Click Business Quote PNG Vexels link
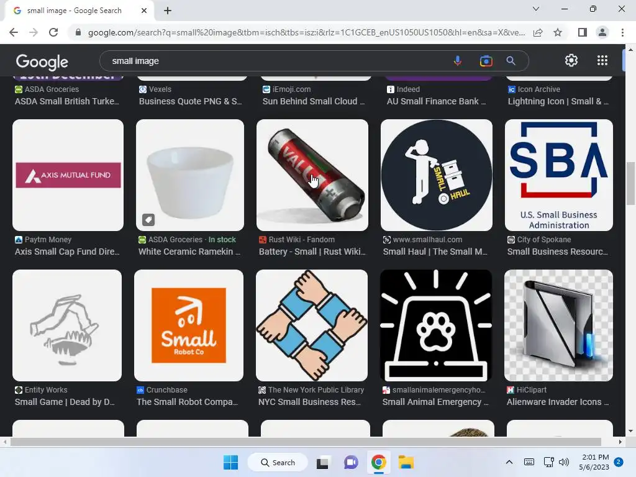 [x=190, y=101]
